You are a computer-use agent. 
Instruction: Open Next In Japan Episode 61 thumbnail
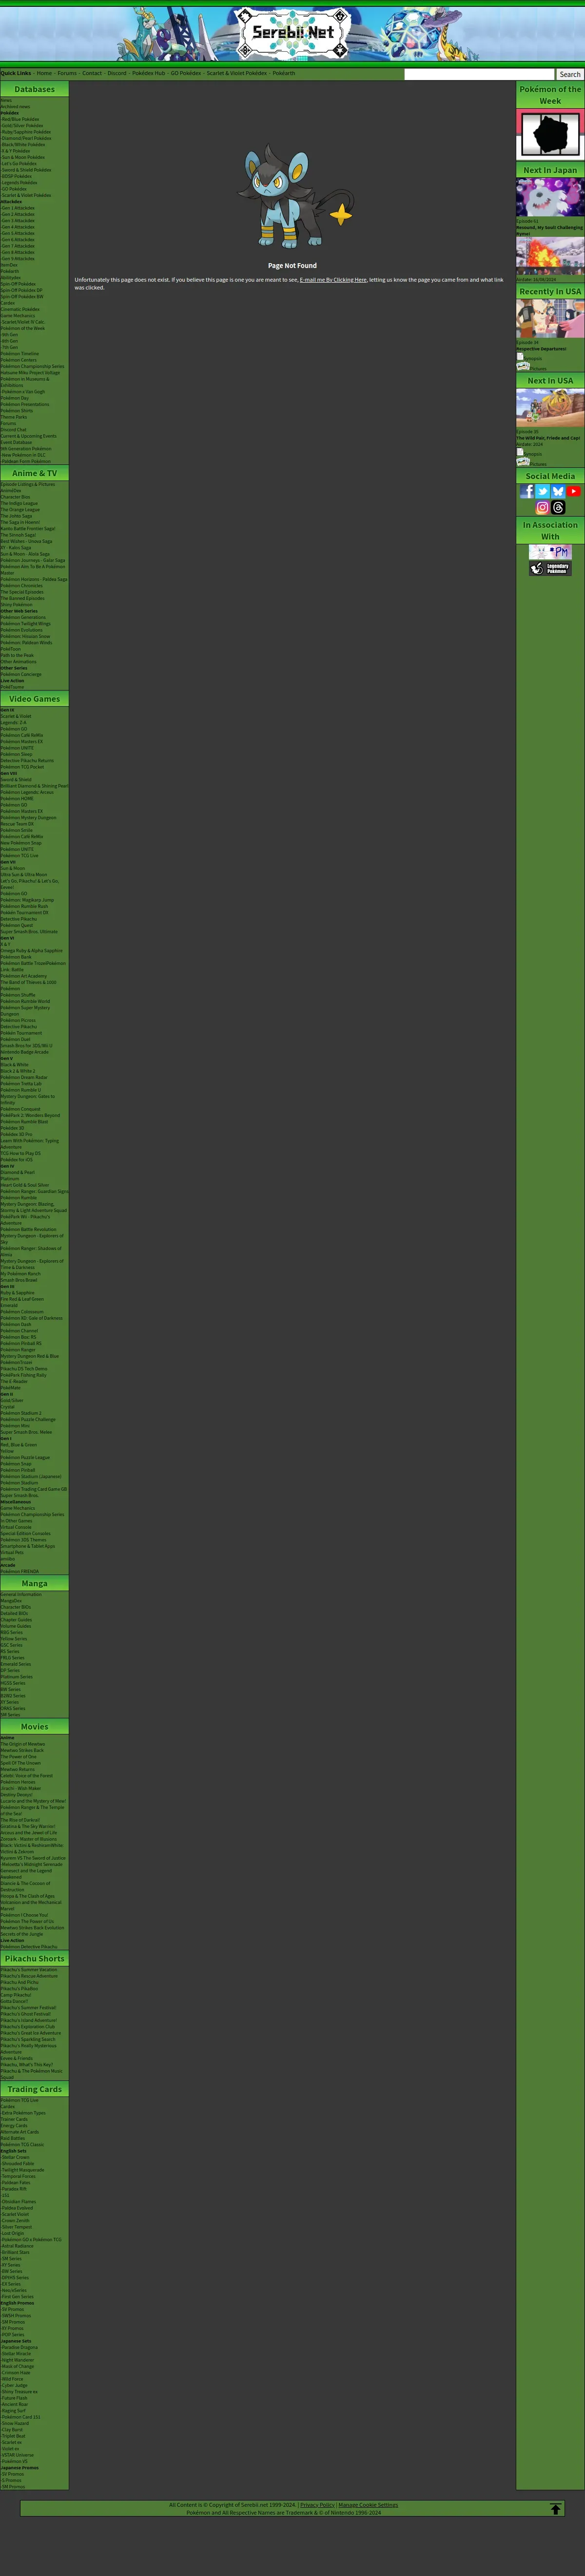coord(550,198)
